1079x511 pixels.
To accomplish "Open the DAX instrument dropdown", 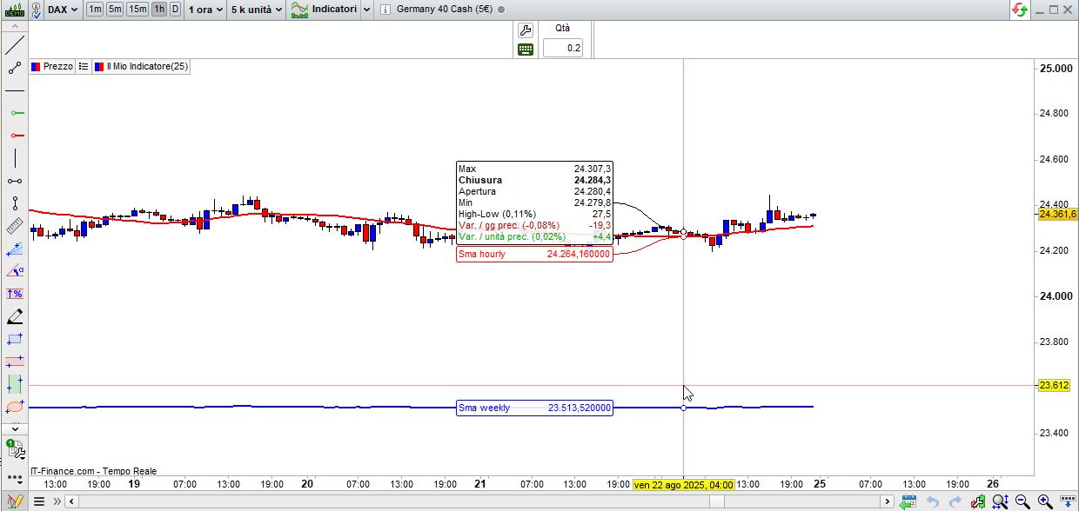I will click(63, 10).
